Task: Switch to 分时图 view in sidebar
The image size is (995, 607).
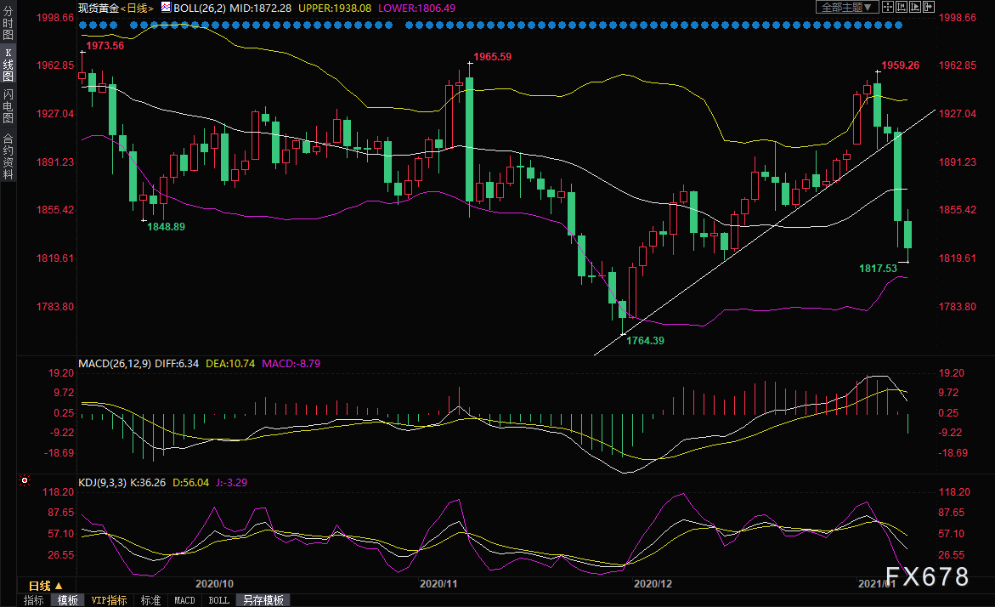Action: [8, 24]
